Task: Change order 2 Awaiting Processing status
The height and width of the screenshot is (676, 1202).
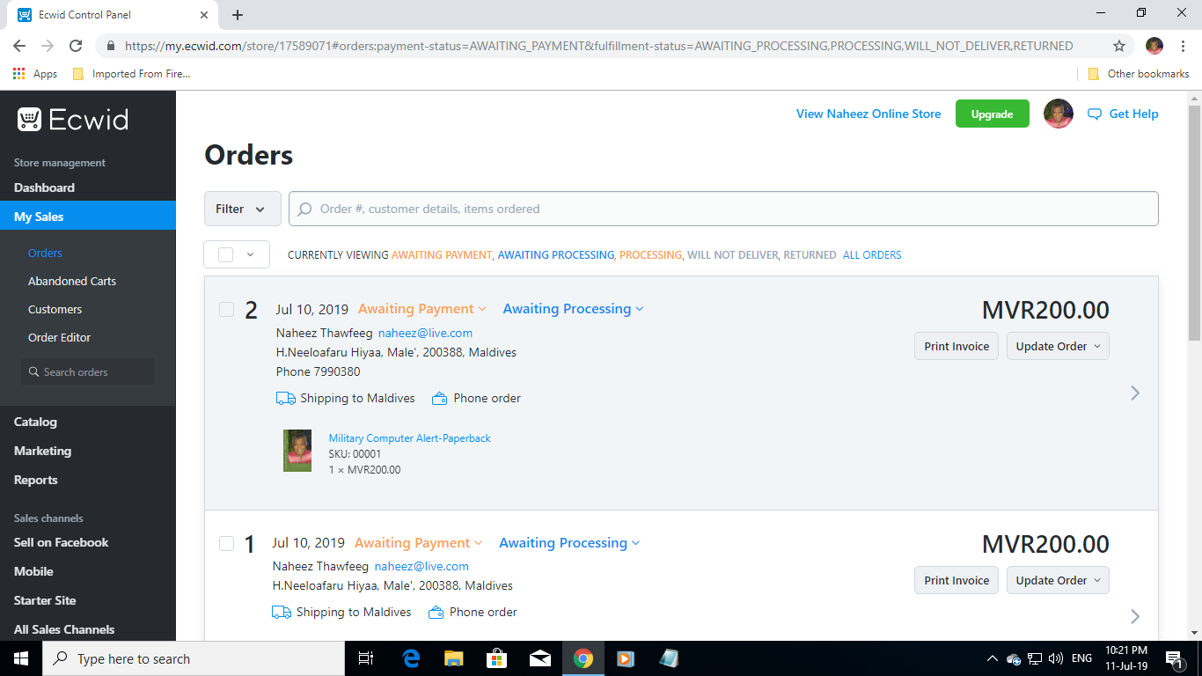Action: point(573,309)
